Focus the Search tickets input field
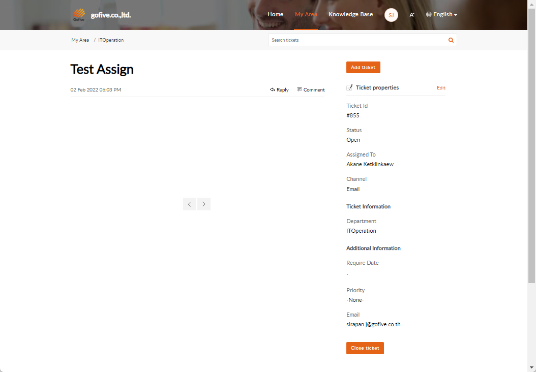Screen dimensions: 536x372 tap(356, 40)
